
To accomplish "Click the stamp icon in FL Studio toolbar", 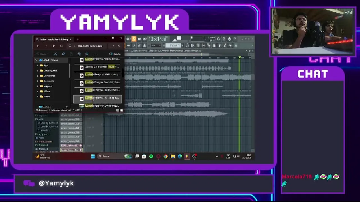I will click(145, 45).
